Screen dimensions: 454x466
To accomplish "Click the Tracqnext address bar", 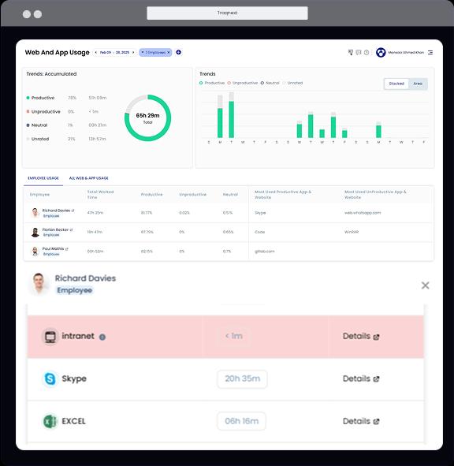I will 227,13.
